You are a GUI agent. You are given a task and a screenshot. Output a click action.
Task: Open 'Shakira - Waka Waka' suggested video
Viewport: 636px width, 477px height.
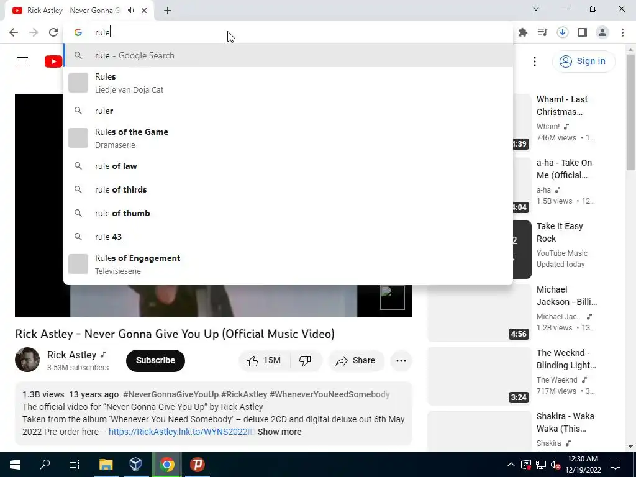(x=565, y=422)
